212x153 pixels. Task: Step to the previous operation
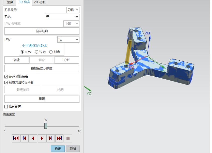tap(24, 138)
